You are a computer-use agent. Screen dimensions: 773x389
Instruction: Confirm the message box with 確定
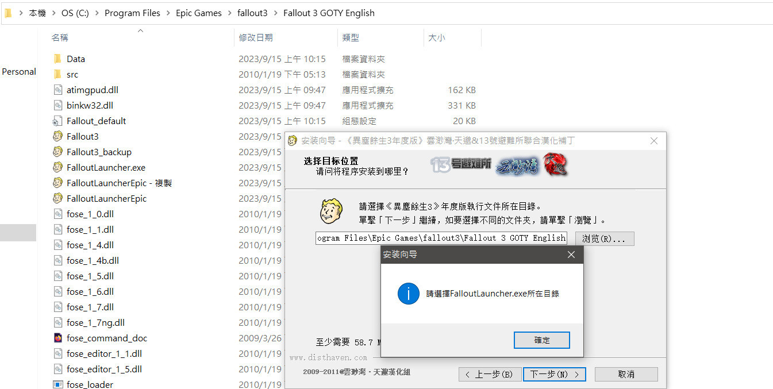click(541, 340)
